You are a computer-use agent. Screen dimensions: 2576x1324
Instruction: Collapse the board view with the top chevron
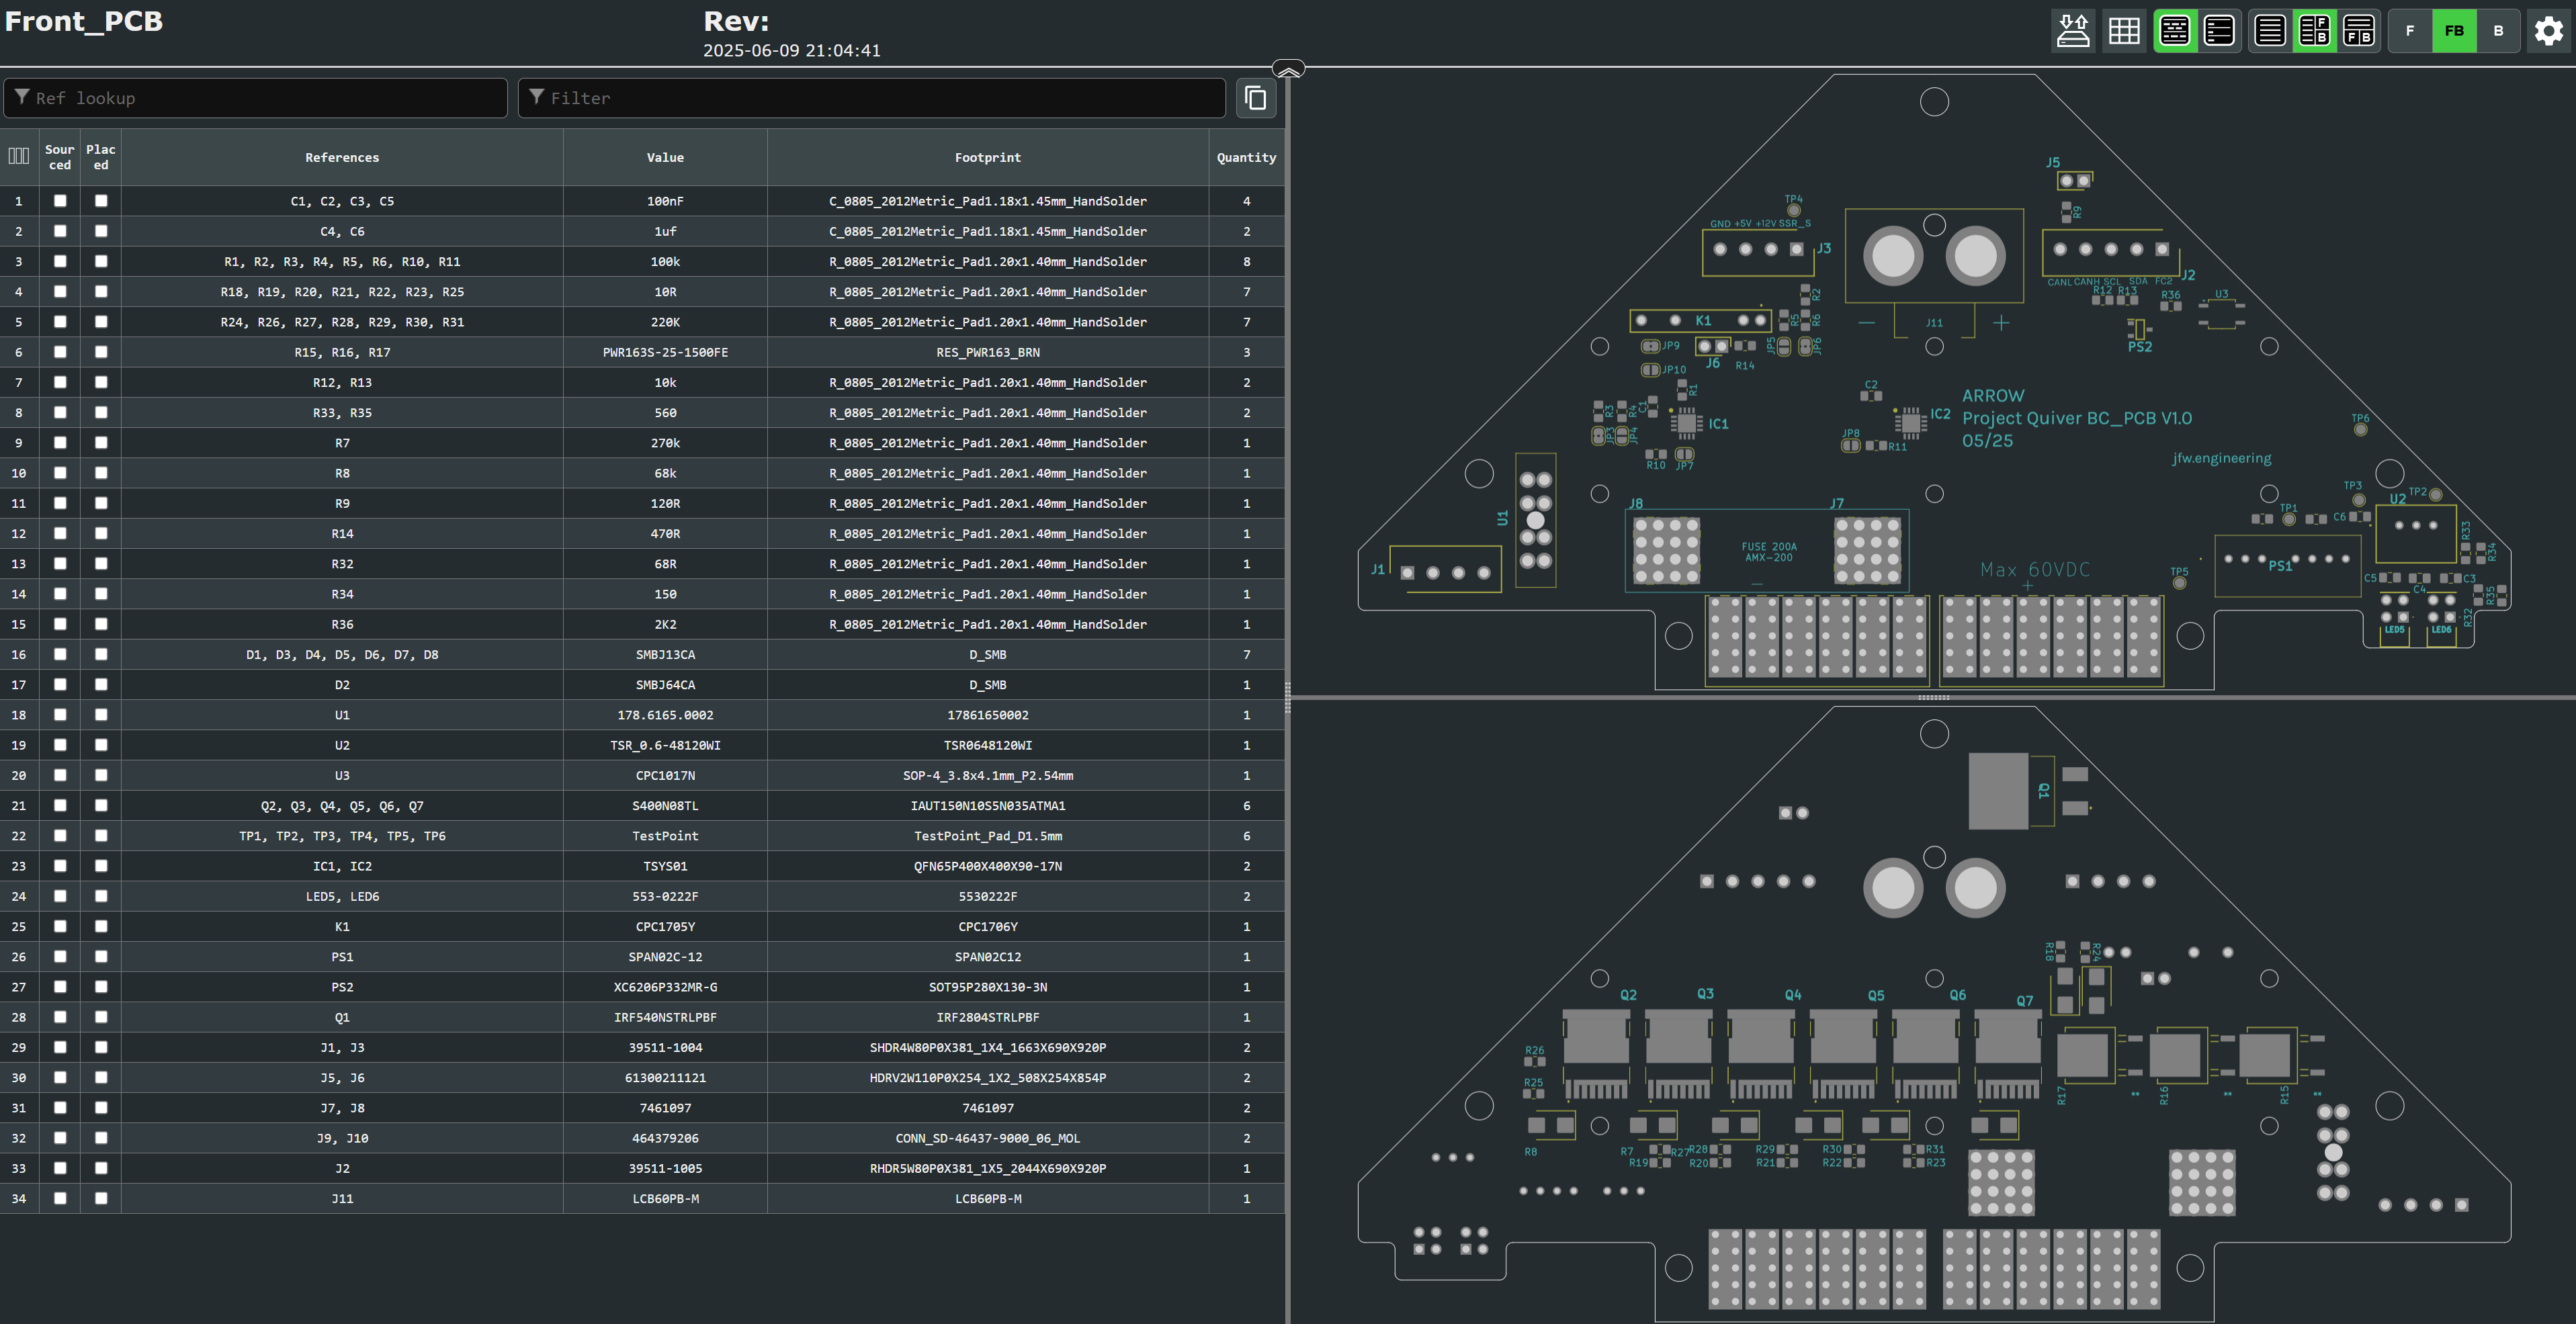[x=1288, y=69]
